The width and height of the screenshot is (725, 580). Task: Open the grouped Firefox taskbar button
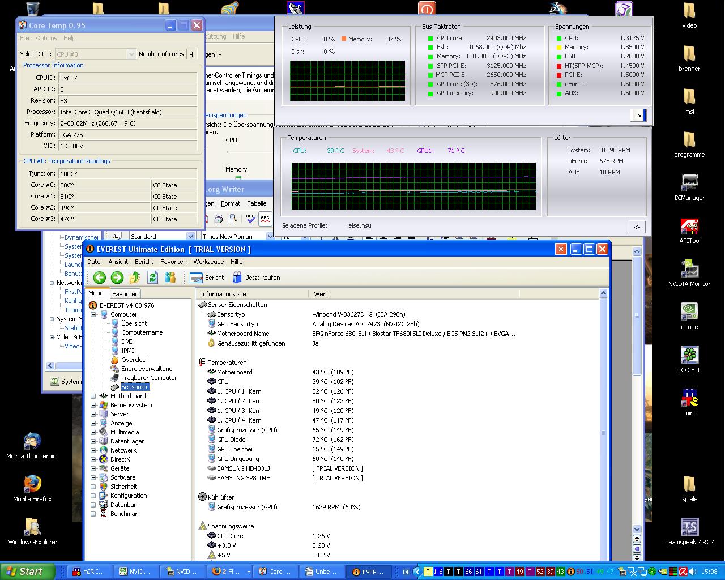[231, 572]
